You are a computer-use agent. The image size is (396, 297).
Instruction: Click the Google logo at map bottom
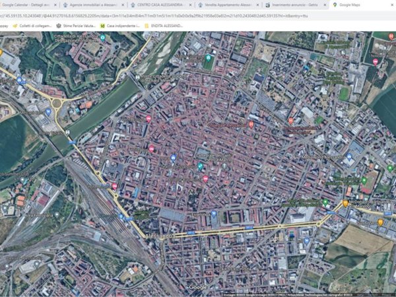(197, 287)
